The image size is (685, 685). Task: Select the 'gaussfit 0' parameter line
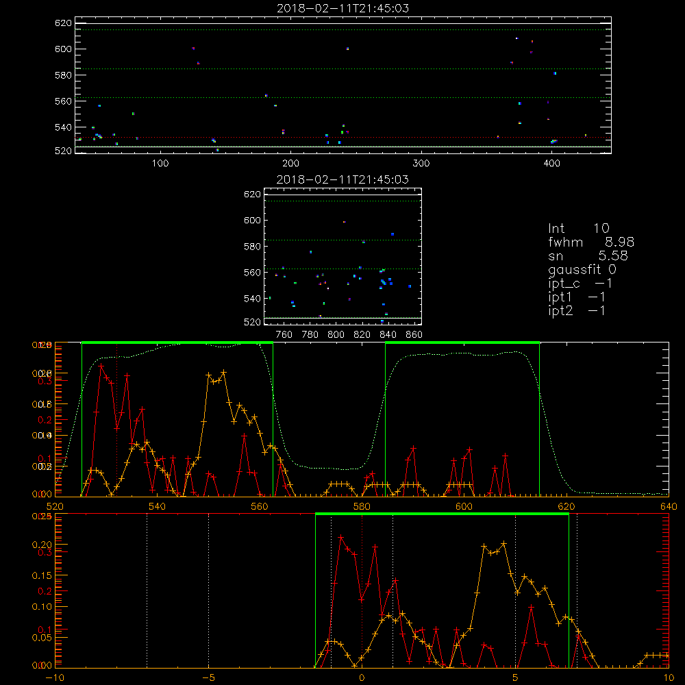click(582, 270)
